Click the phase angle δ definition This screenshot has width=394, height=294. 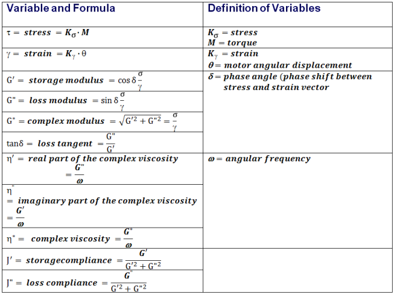coord(290,81)
